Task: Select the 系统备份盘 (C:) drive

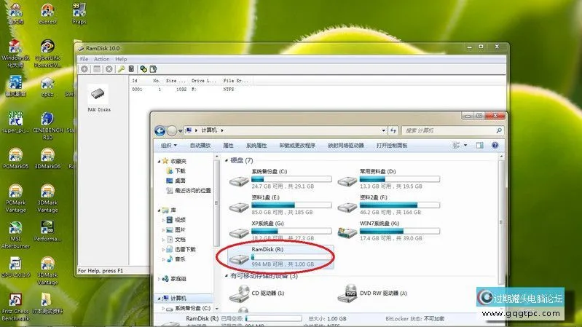Action: tap(280, 179)
